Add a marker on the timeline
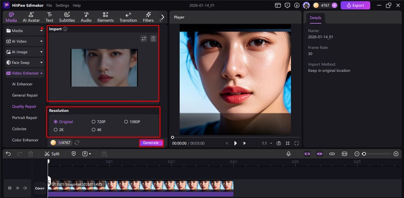This screenshot has height=198, width=404. click(x=74, y=154)
